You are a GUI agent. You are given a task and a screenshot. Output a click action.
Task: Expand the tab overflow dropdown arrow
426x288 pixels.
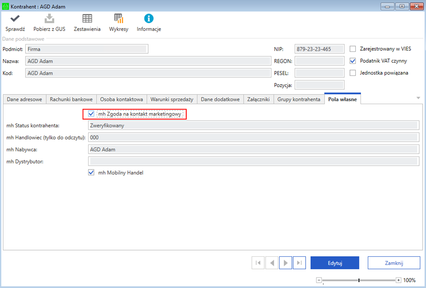pyautogui.click(x=418, y=98)
